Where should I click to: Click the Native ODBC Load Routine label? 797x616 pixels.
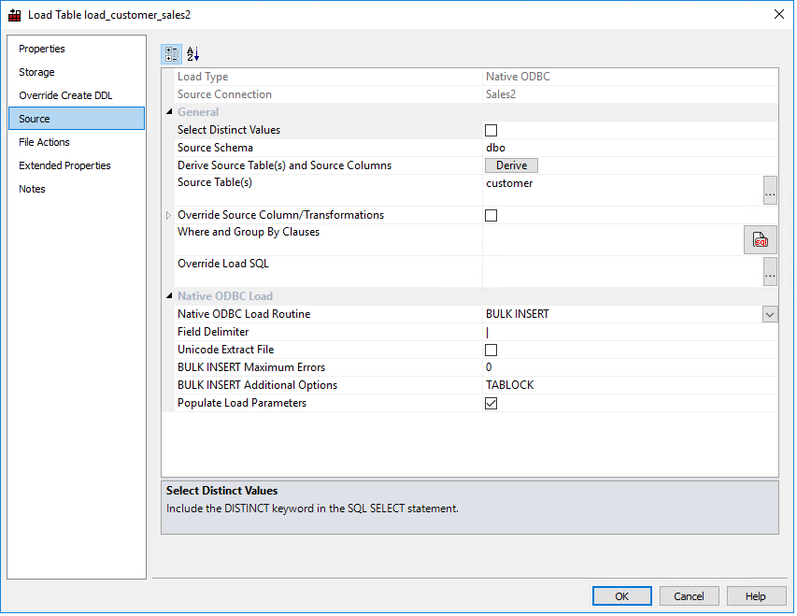pos(244,314)
